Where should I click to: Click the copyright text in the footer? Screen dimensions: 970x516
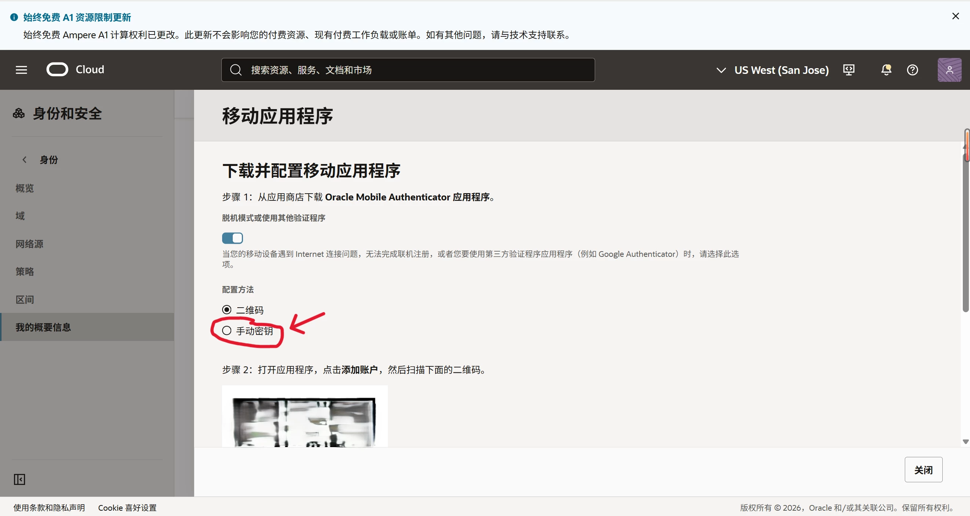click(848, 508)
